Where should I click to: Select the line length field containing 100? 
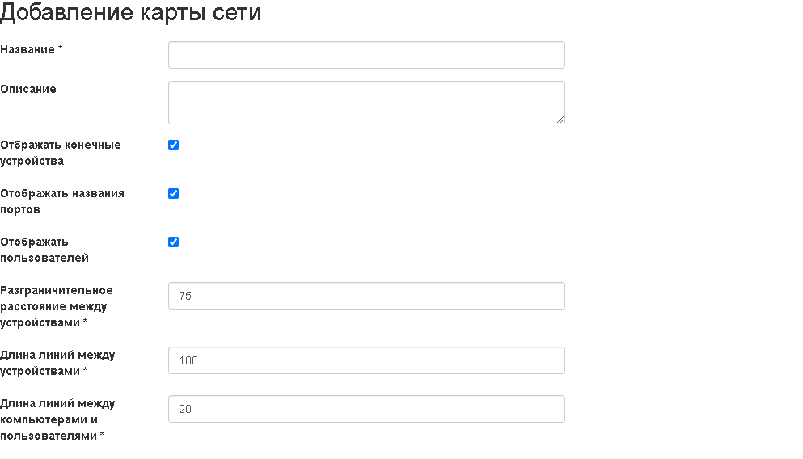tap(366, 360)
